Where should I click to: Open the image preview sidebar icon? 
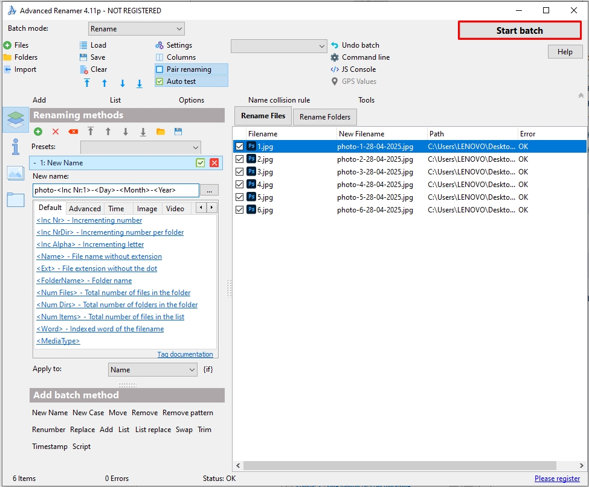[x=16, y=173]
